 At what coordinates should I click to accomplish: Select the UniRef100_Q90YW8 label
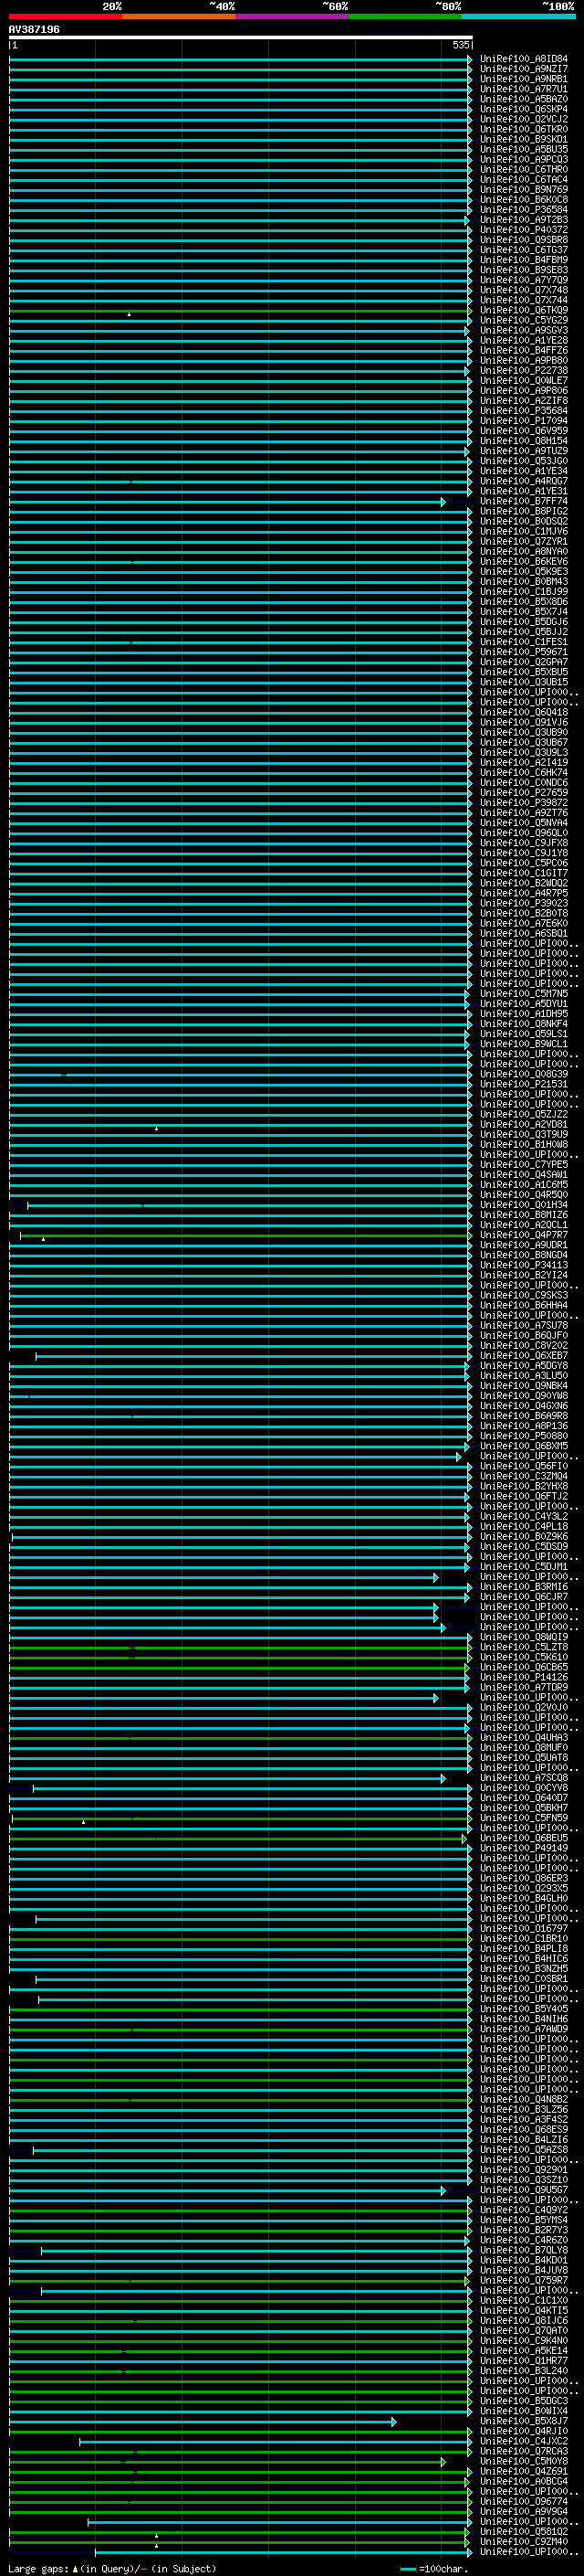pos(524,1396)
